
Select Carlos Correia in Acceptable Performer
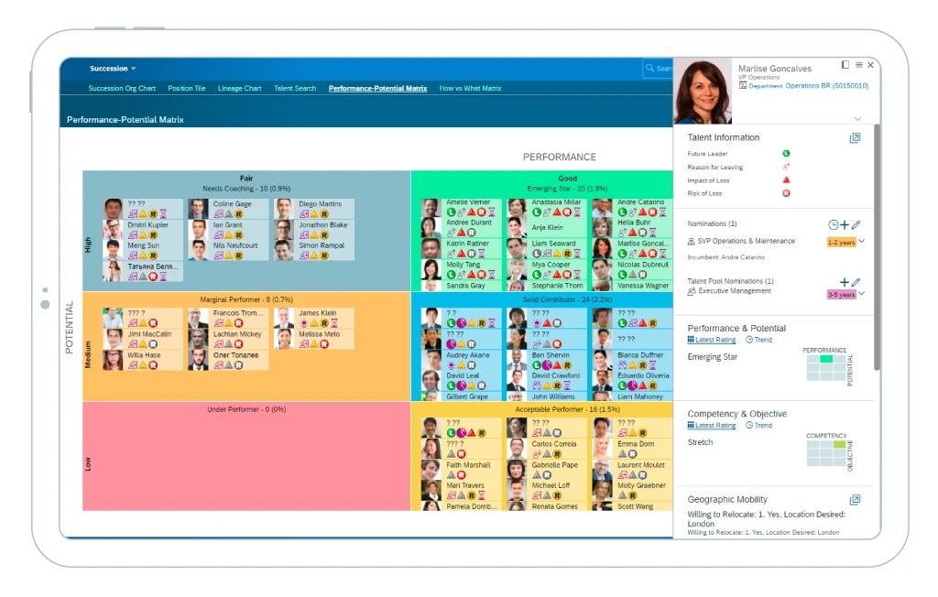point(546,449)
